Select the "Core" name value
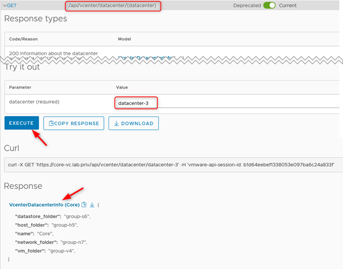Image resolution: width=343 pixels, height=269 pixels. (x=45, y=234)
